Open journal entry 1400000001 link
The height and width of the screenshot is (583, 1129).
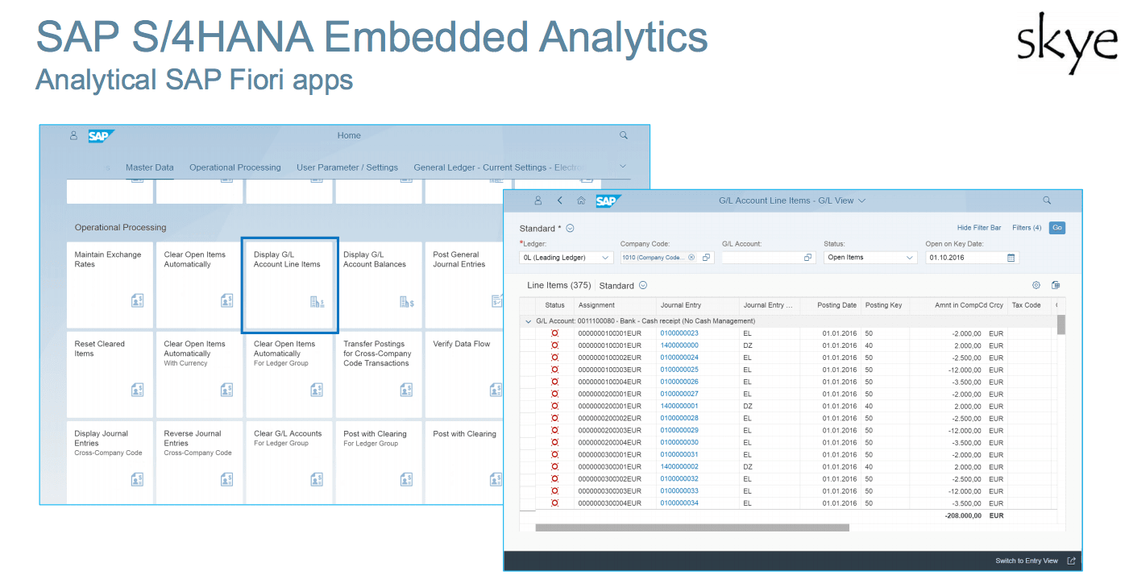pyautogui.click(x=679, y=406)
